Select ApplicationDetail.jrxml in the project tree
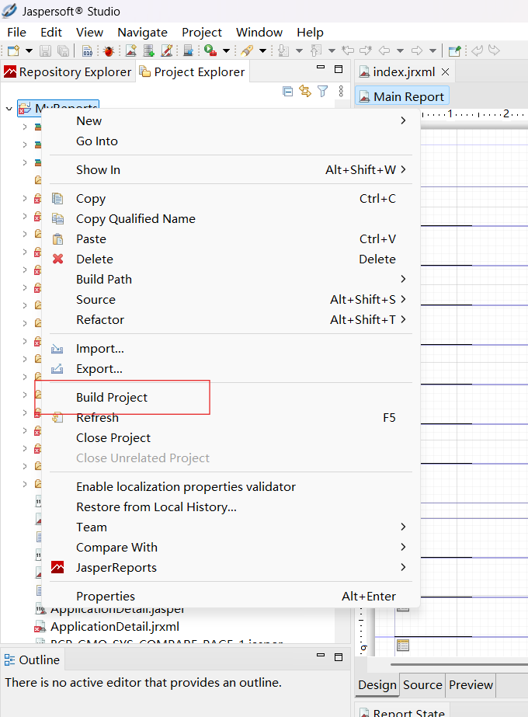This screenshot has height=717, width=528. point(114,626)
